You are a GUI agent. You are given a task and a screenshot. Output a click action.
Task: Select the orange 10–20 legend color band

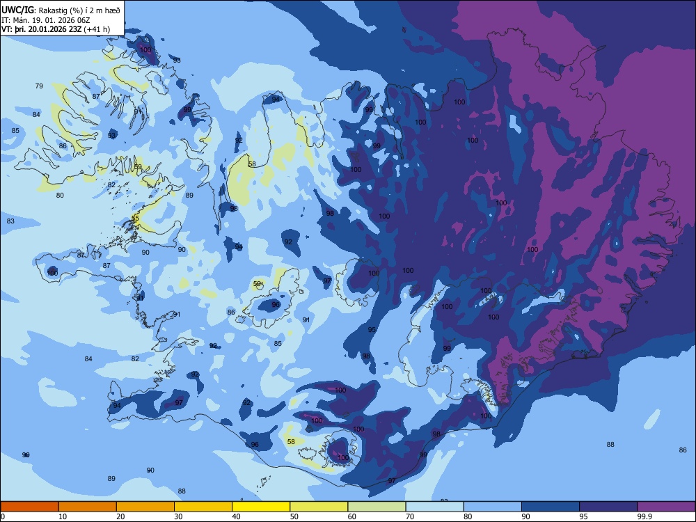[x=88, y=507]
